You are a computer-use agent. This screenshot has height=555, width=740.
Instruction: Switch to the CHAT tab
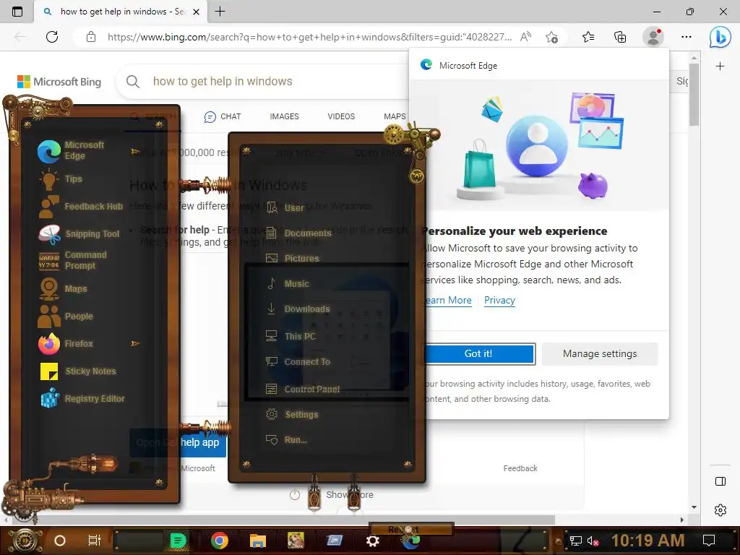[x=223, y=116]
